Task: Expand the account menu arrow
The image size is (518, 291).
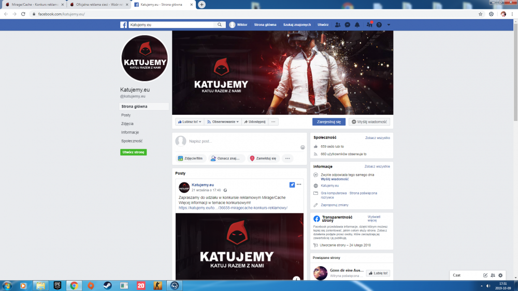Action: pyautogui.click(x=388, y=25)
